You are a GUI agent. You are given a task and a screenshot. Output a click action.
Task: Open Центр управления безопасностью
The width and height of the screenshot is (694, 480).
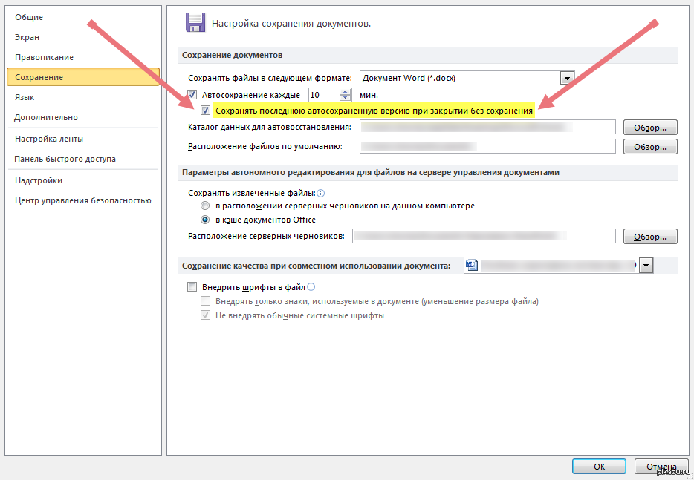pos(83,200)
